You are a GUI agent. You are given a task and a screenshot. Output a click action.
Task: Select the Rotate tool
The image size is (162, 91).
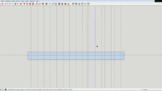pyautogui.click(x=30, y=4)
